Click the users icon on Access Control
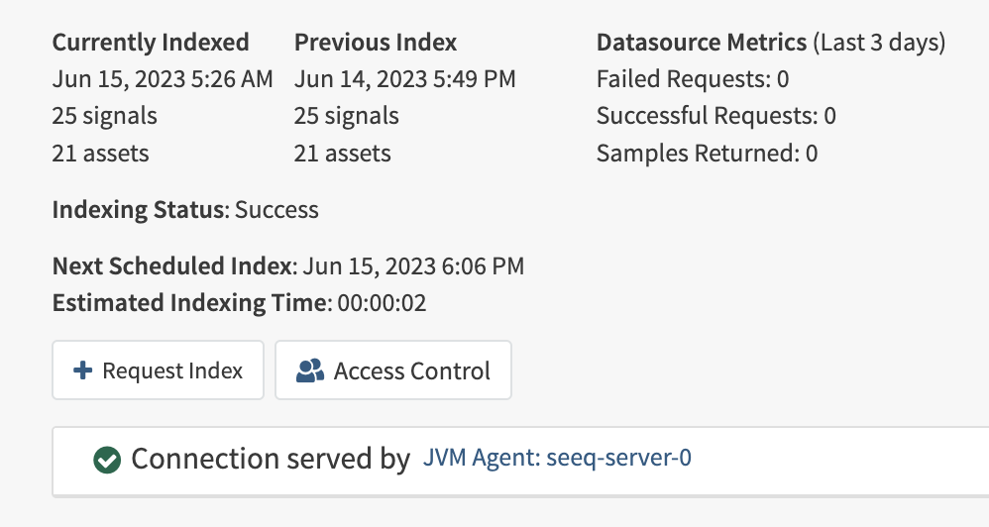The height and width of the screenshot is (527, 989). [310, 370]
